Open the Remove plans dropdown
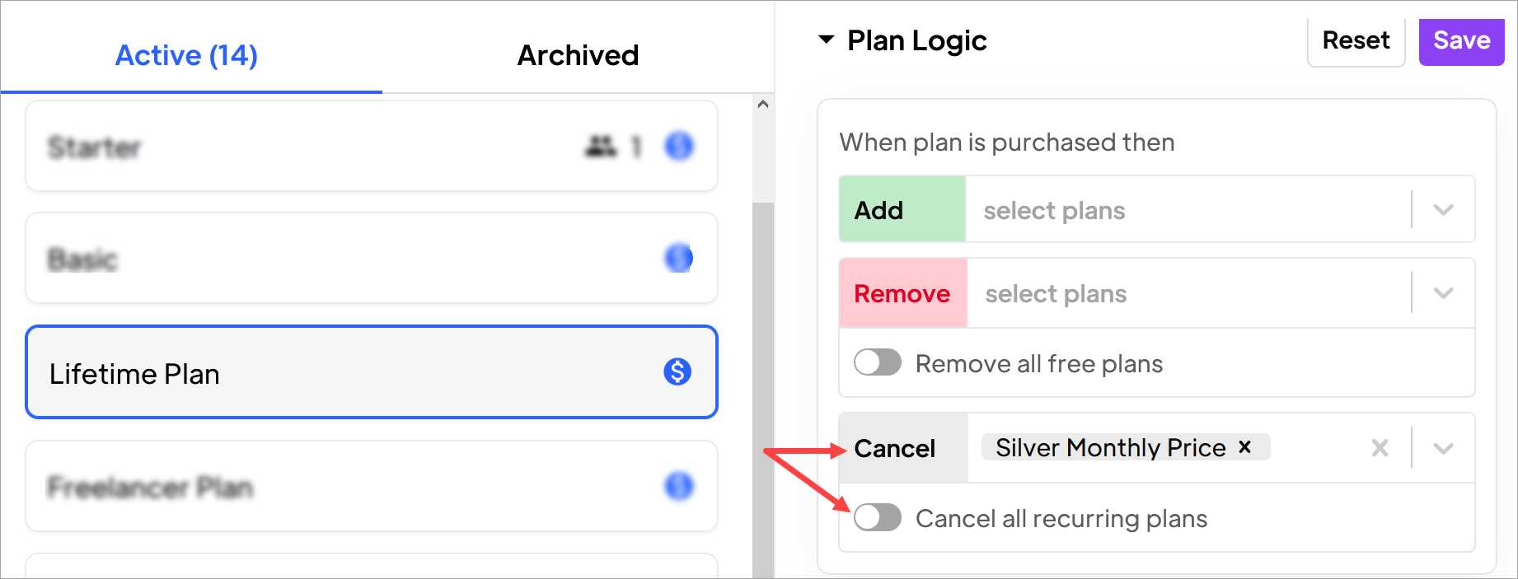 [1442, 292]
